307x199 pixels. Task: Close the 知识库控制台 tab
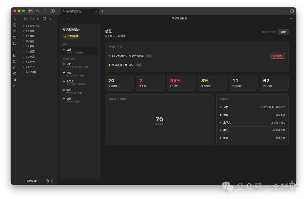pyautogui.click(x=96, y=12)
